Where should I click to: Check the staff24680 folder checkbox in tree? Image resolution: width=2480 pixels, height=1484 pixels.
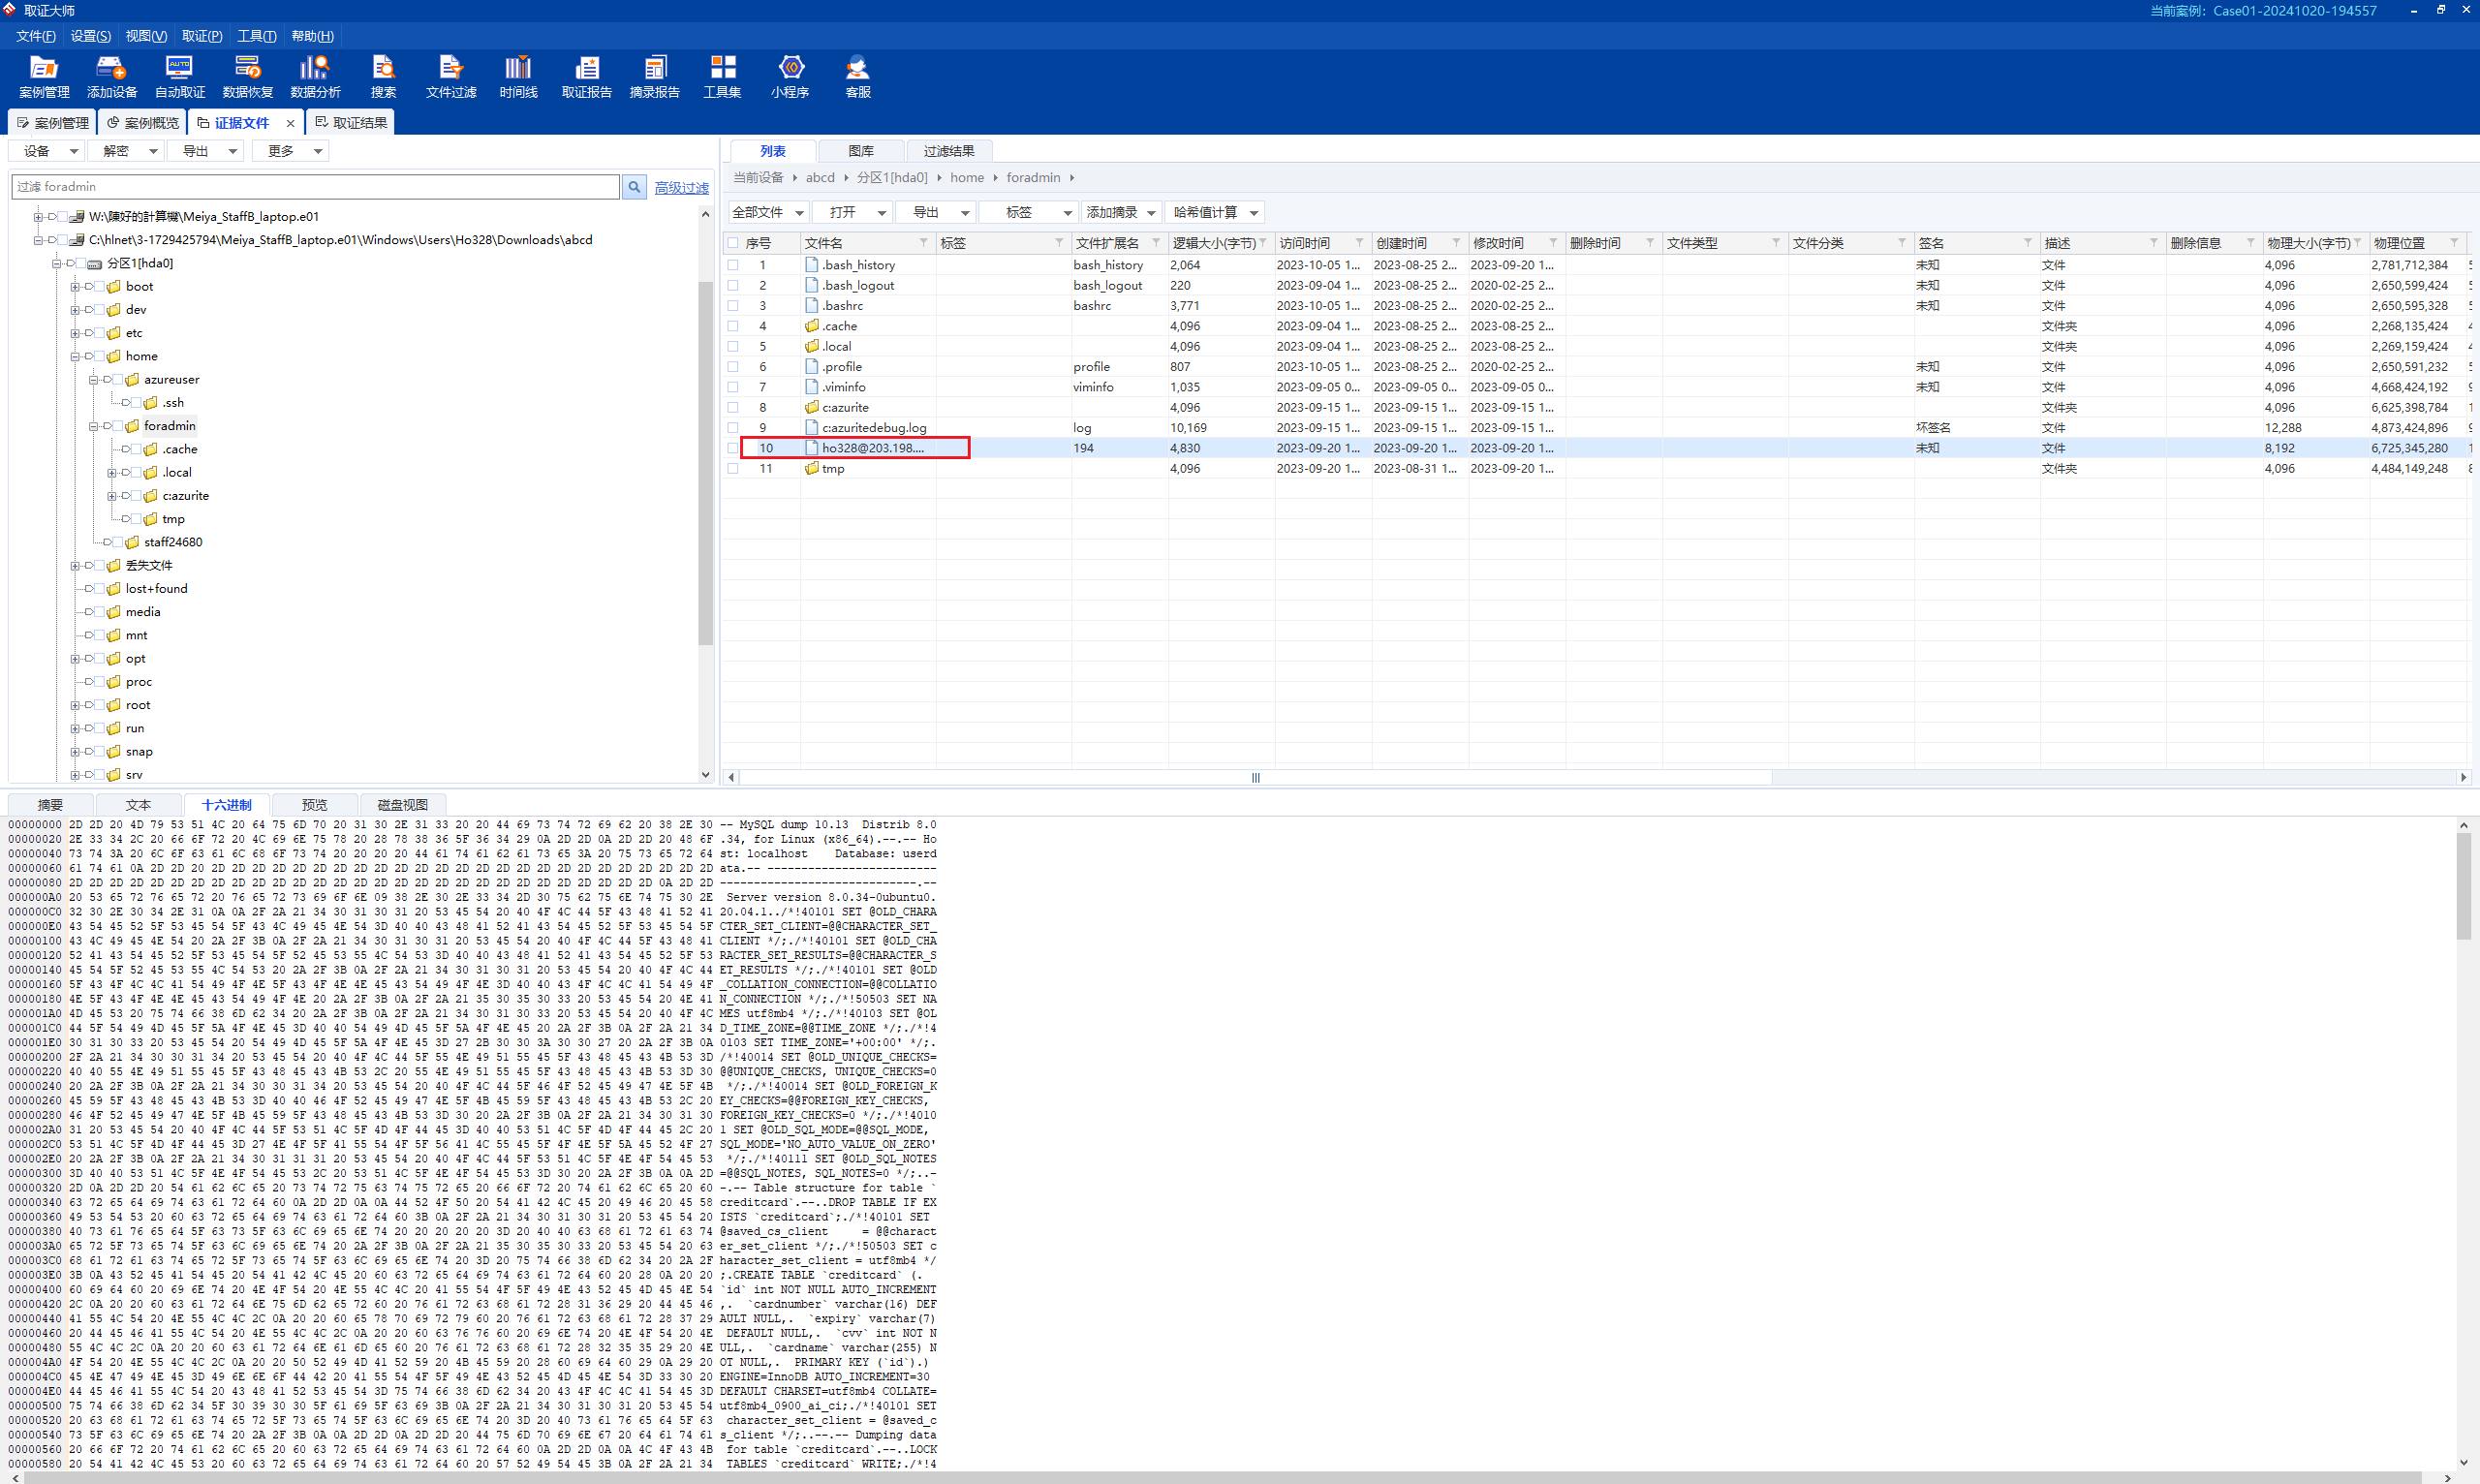[x=117, y=542]
